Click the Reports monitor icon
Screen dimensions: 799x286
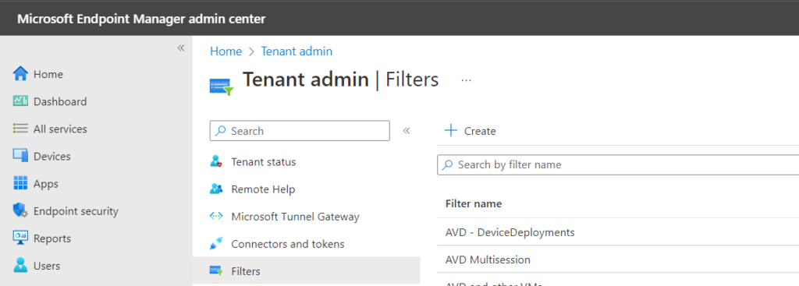coord(20,238)
